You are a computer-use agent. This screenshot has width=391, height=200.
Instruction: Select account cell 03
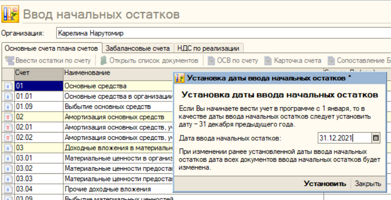point(38,148)
